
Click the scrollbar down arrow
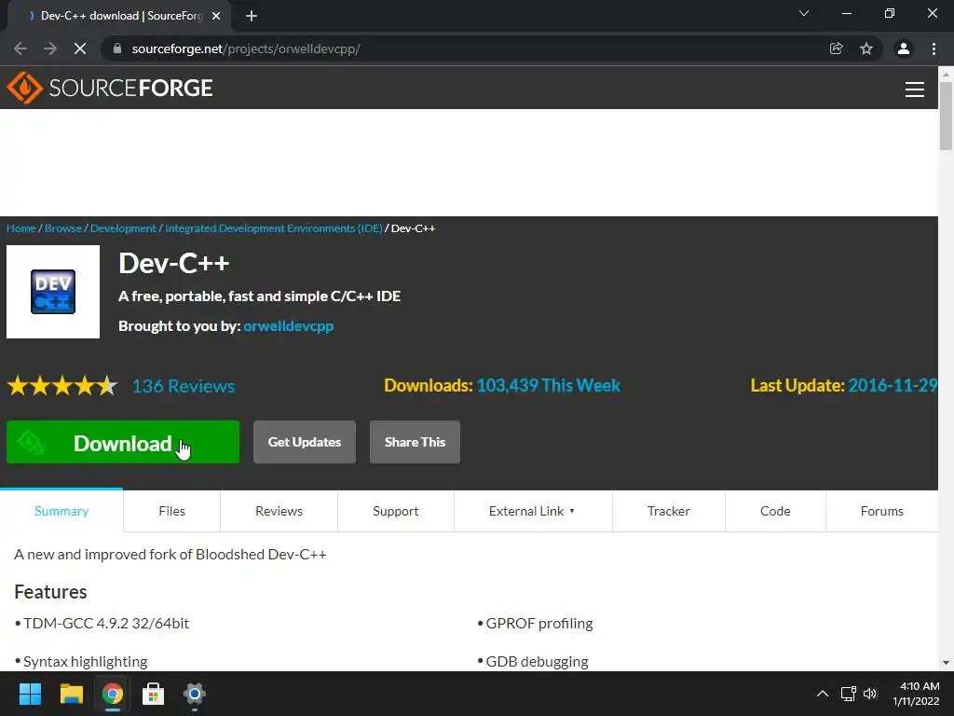pos(946,663)
